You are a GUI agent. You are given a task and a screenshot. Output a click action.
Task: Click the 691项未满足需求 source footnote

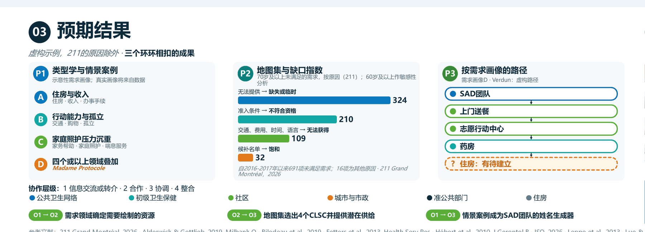[x=322, y=171]
